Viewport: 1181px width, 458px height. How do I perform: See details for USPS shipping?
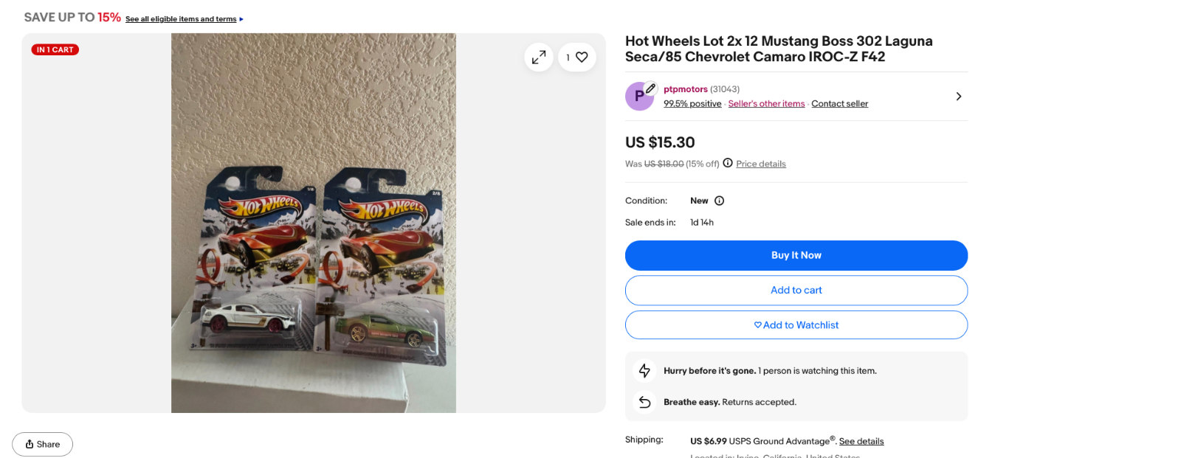861,441
